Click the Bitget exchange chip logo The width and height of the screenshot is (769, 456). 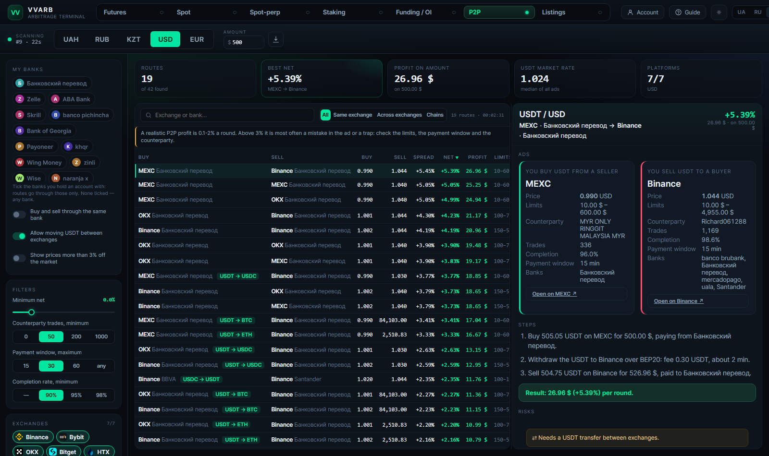[53, 452]
